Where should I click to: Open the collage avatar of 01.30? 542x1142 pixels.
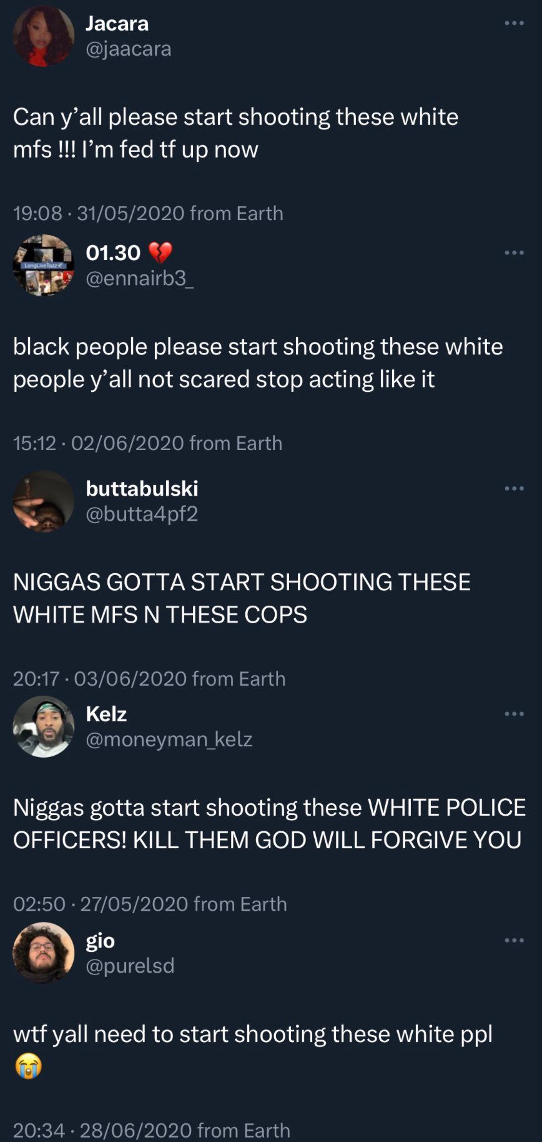coord(44,266)
